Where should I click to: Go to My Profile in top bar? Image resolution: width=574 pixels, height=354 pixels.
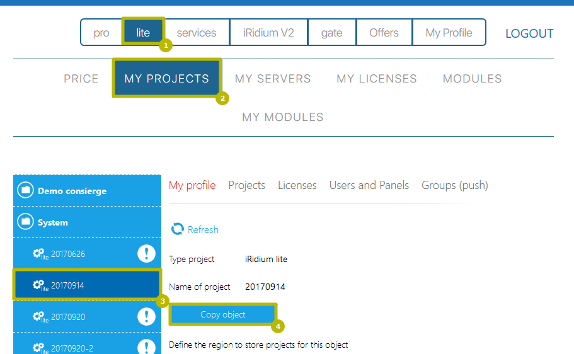[x=449, y=33]
